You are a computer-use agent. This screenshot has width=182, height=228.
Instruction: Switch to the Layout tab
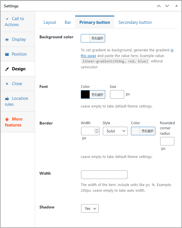50,22
